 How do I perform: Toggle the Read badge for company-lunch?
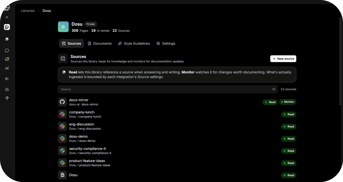coord(289,114)
